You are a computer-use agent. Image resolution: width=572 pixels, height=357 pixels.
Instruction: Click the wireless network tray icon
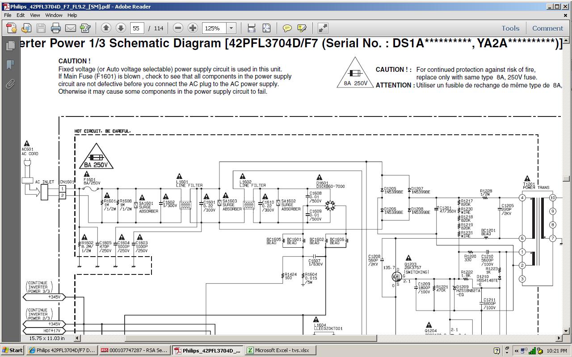(524, 350)
